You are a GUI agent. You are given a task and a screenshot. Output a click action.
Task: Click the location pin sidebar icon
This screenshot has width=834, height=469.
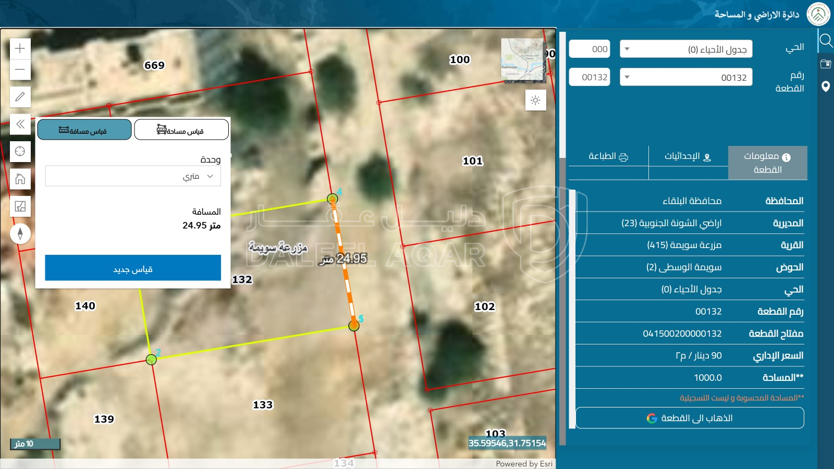pyautogui.click(x=826, y=87)
